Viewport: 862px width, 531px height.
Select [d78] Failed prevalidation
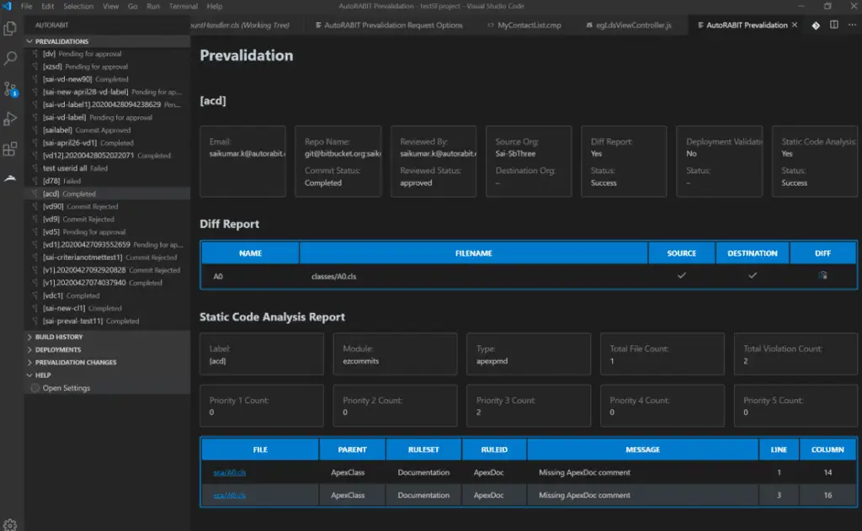click(x=107, y=181)
